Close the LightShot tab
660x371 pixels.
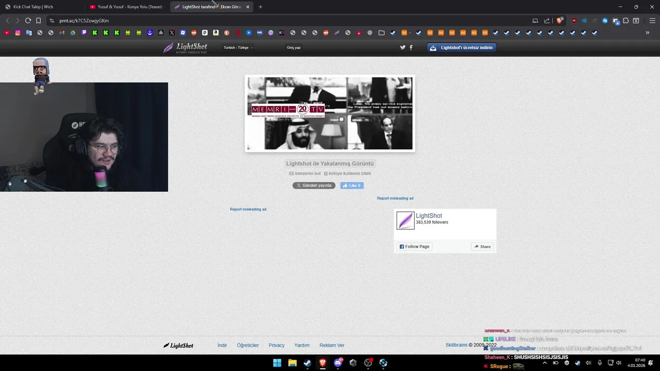[247, 7]
